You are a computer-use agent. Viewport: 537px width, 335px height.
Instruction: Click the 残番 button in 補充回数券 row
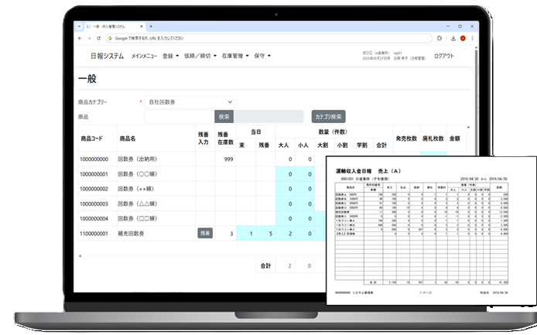click(x=205, y=234)
